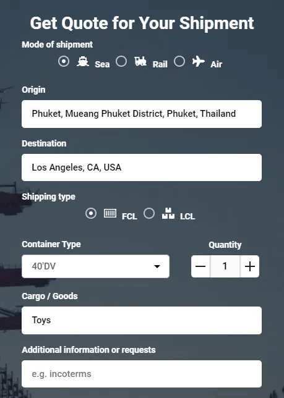Click the container icon for FCL

[110, 213]
